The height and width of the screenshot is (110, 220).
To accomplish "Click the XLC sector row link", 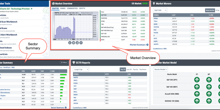I will [5, 90].
